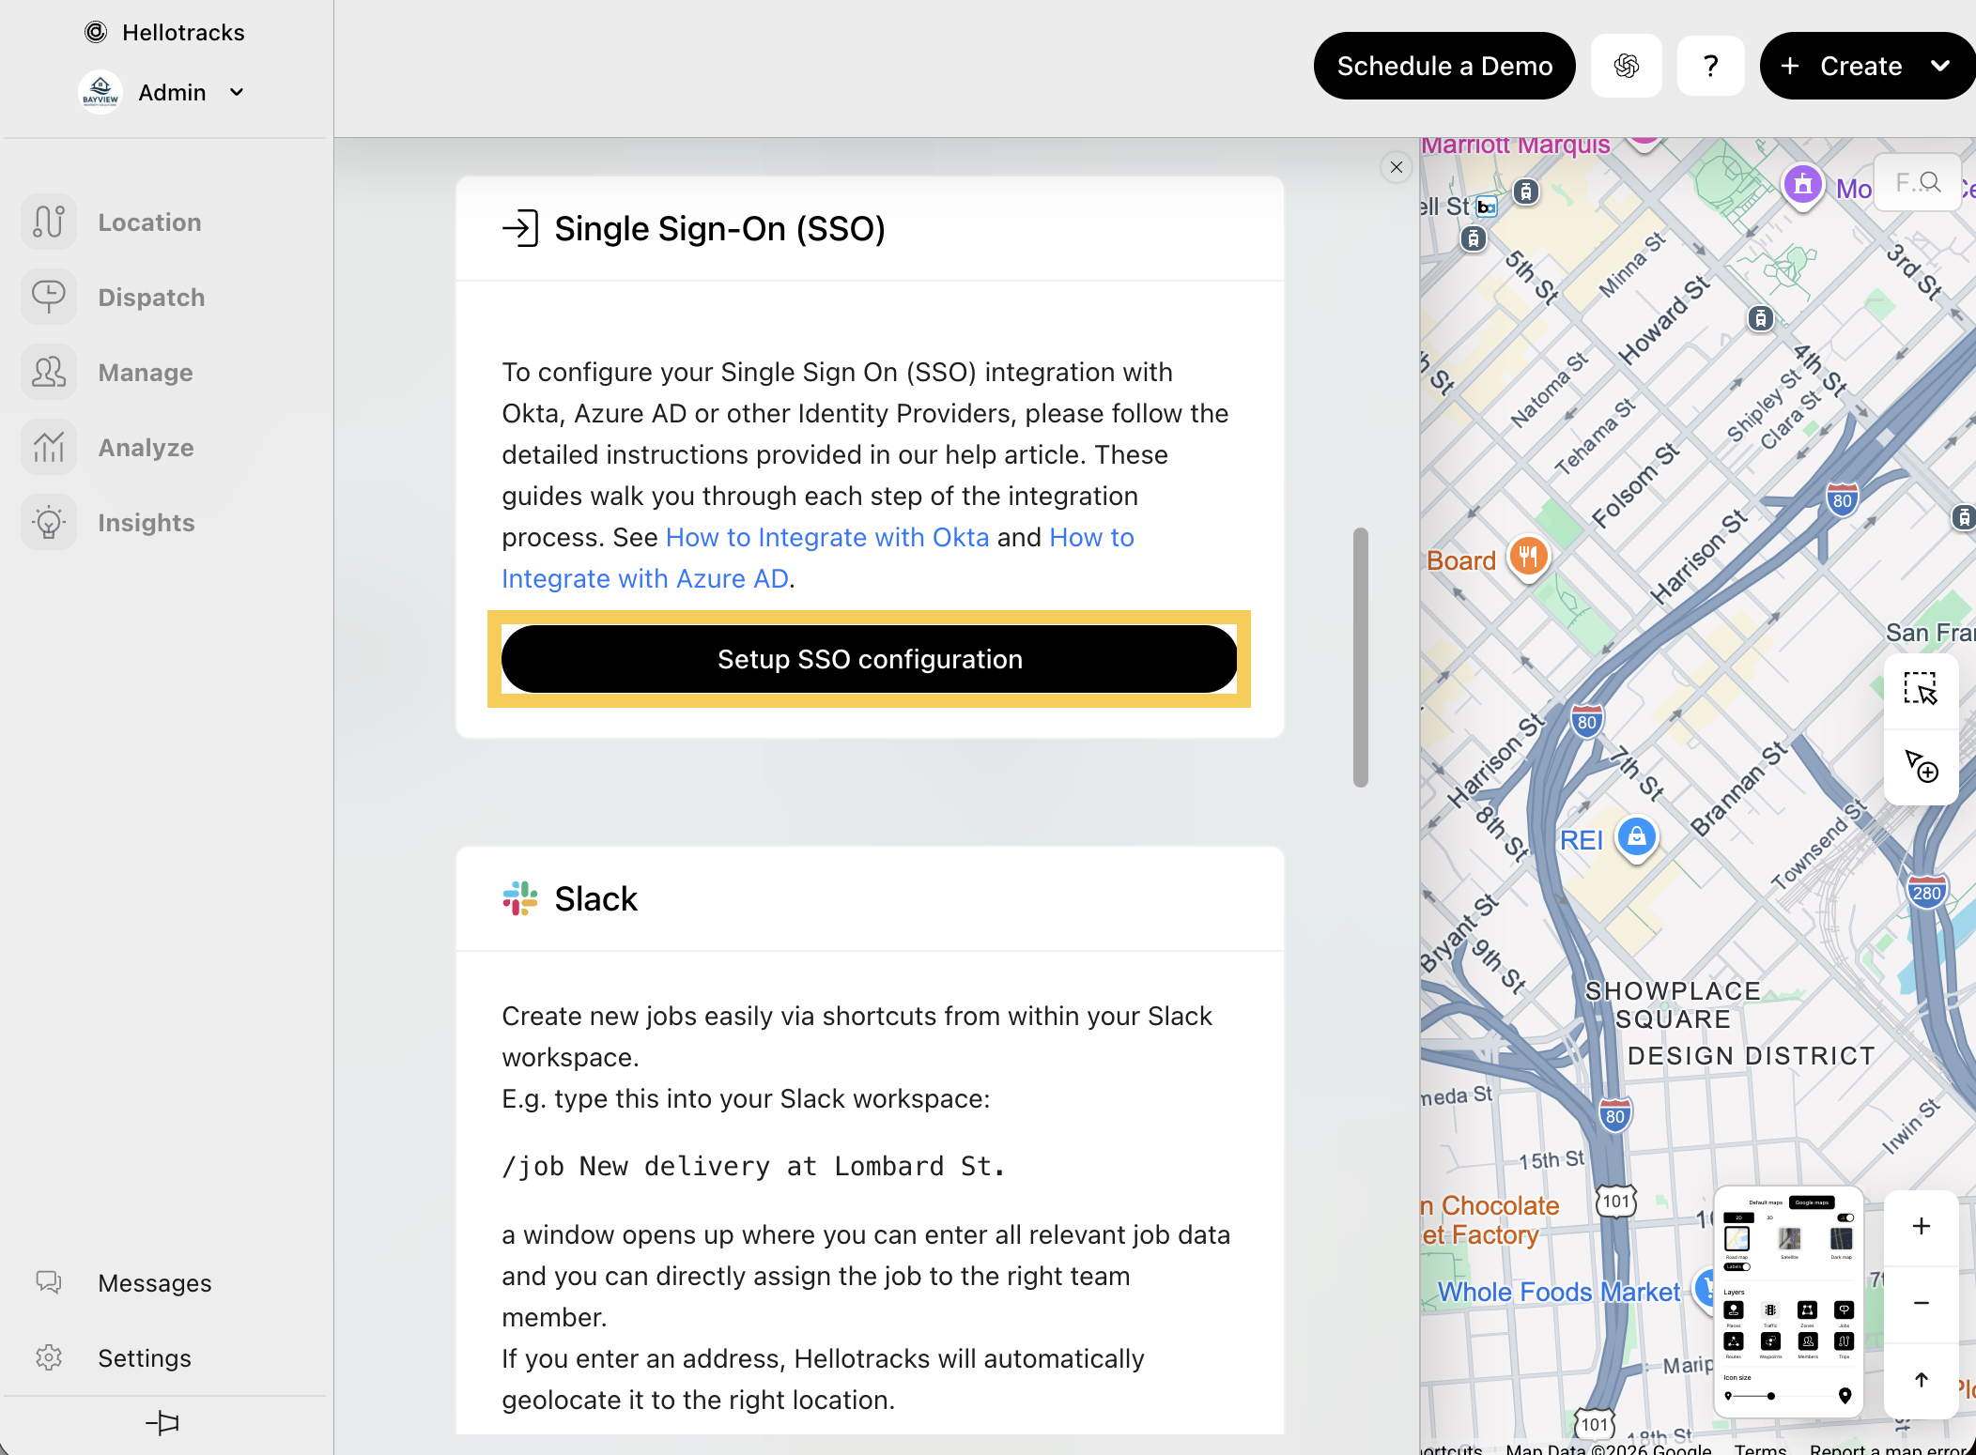Switch to the Default maps tab

pyautogui.click(x=1765, y=1202)
